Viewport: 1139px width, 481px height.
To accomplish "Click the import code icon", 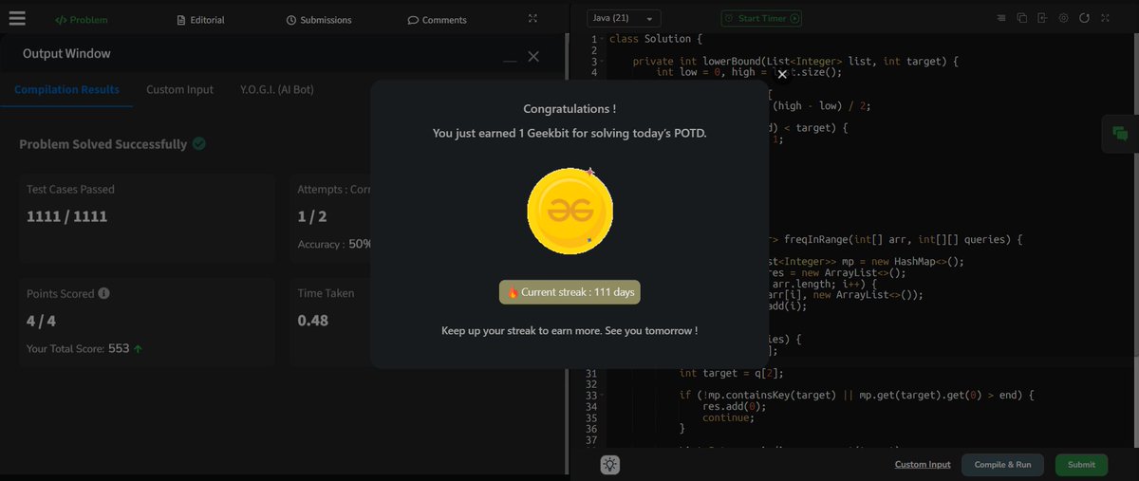I will [x=1042, y=18].
